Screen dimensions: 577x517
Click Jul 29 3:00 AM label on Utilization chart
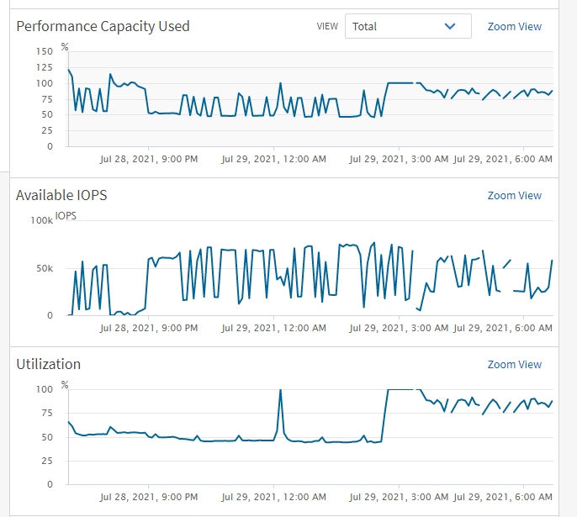pyautogui.click(x=399, y=496)
